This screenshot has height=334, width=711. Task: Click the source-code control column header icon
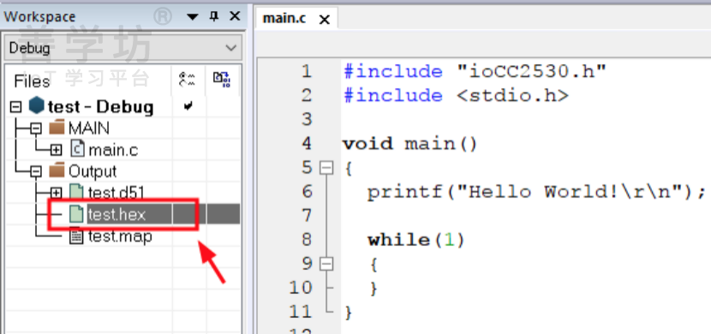click(x=222, y=80)
